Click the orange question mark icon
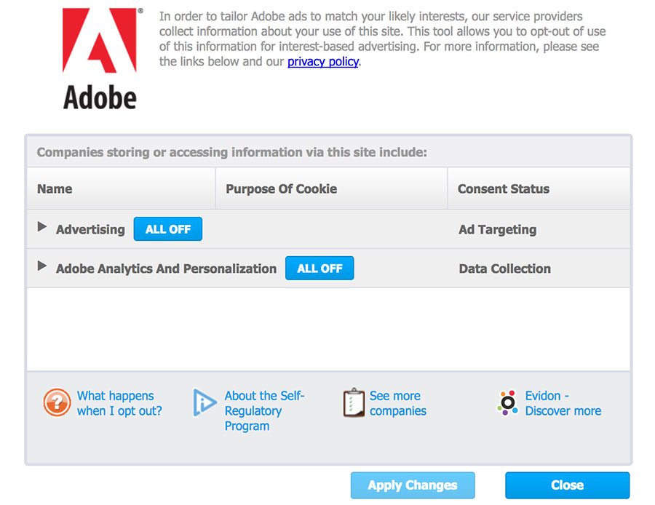655x505 pixels. point(57,402)
